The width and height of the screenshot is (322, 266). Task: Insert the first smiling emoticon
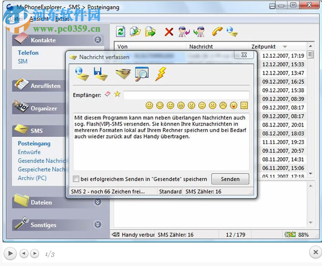coord(149,105)
